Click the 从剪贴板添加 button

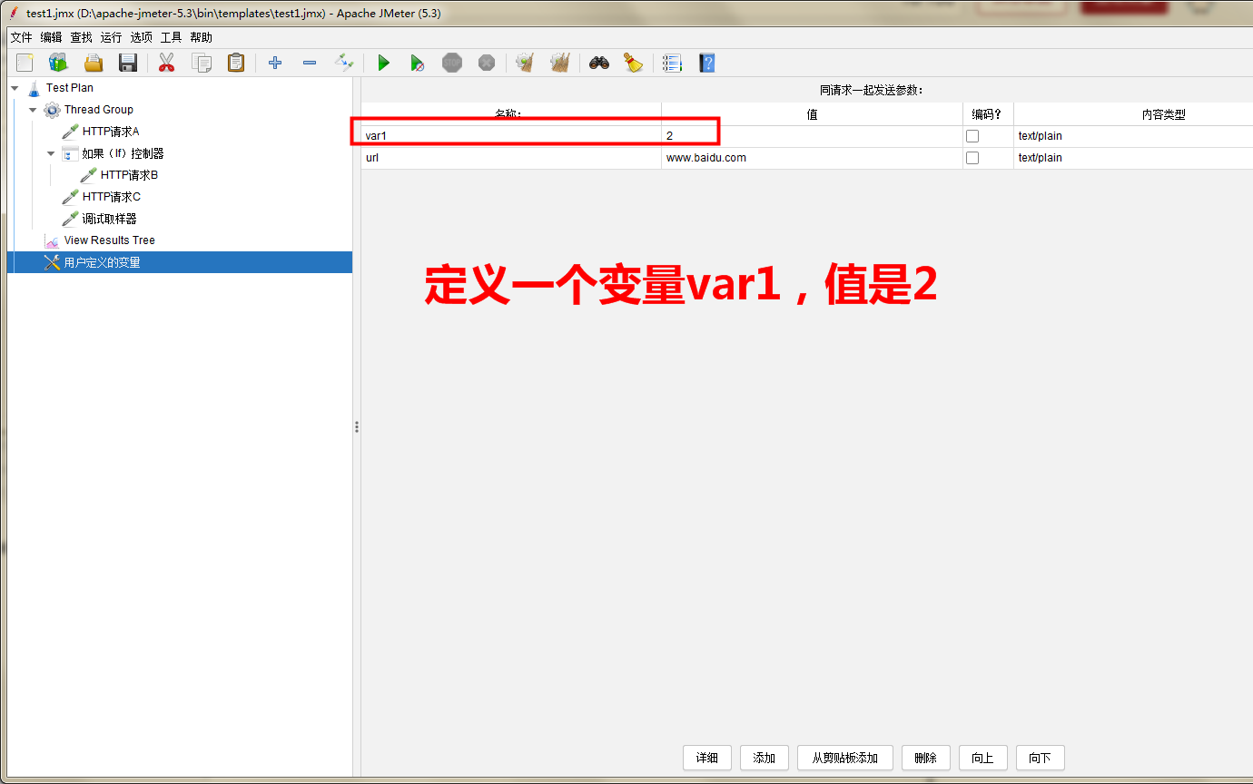tap(844, 758)
